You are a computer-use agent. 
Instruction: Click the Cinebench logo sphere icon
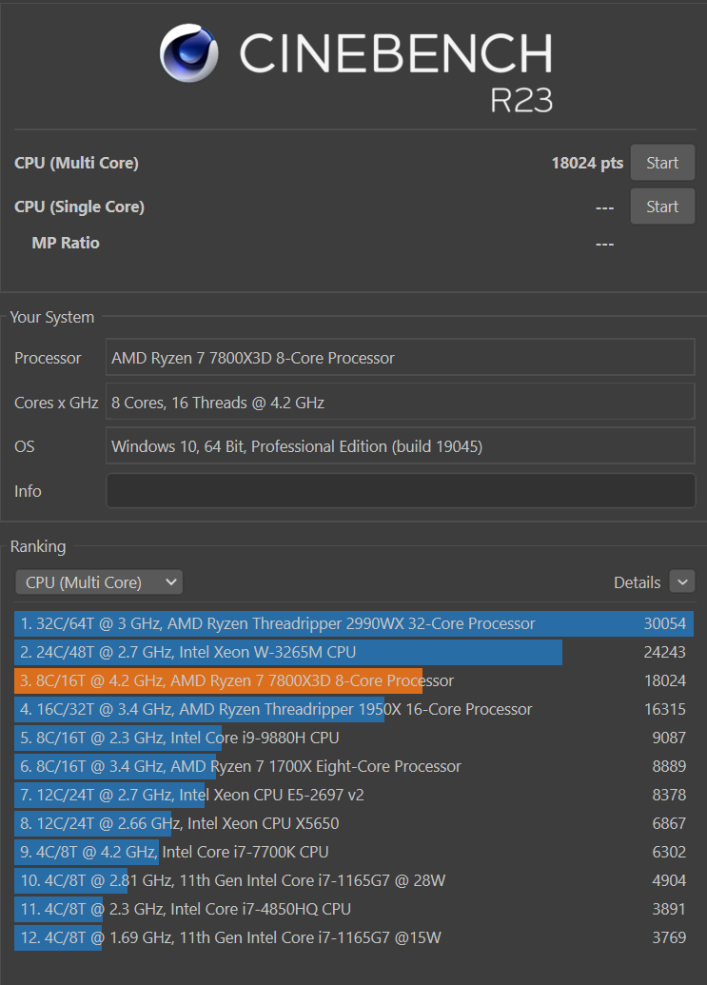tap(189, 52)
